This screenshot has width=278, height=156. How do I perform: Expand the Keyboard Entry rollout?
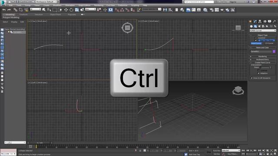point(262,60)
